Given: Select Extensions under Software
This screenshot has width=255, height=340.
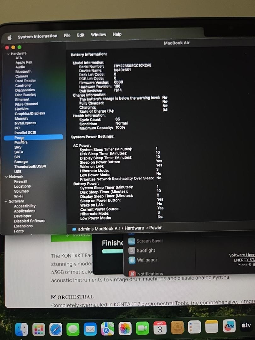Looking at the screenshot, I should tap(23, 226).
